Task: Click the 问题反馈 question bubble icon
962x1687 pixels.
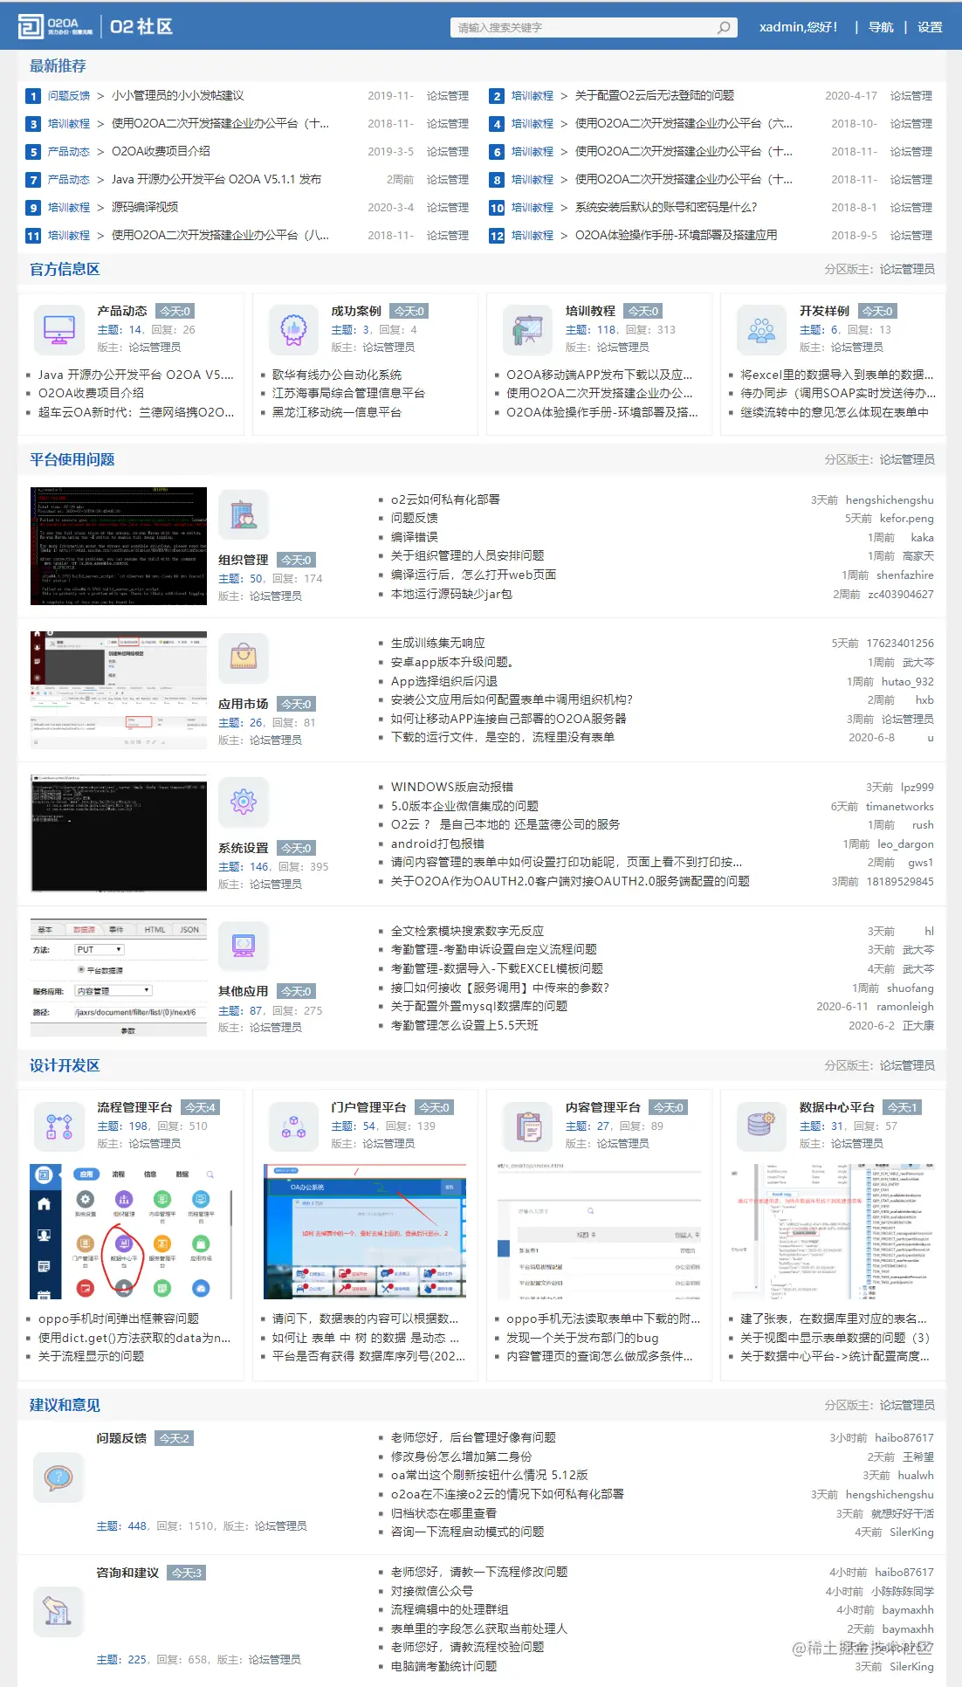Action: [58, 1477]
